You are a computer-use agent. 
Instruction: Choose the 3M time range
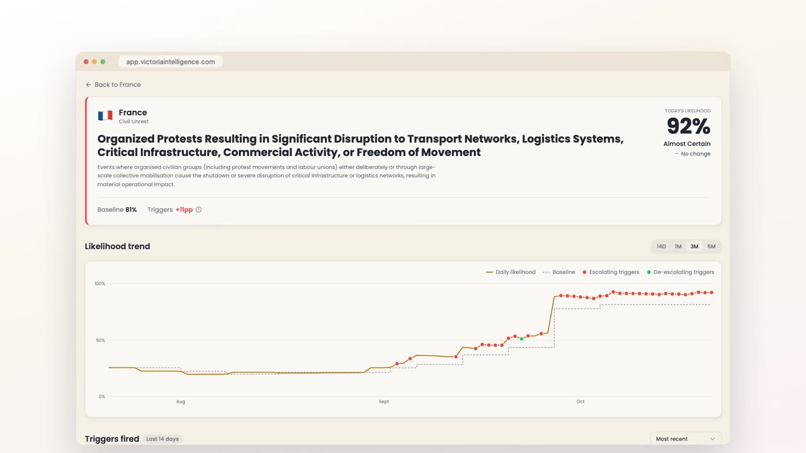(x=695, y=247)
